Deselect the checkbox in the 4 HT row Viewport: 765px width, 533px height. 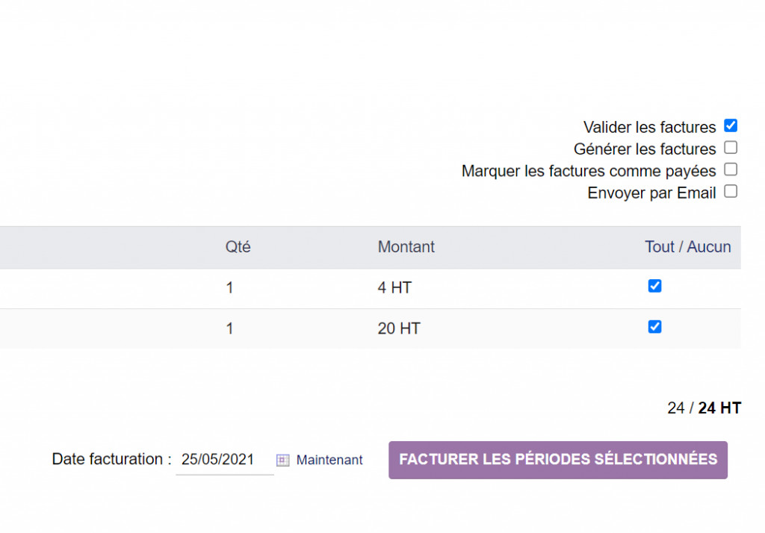(655, 286)
